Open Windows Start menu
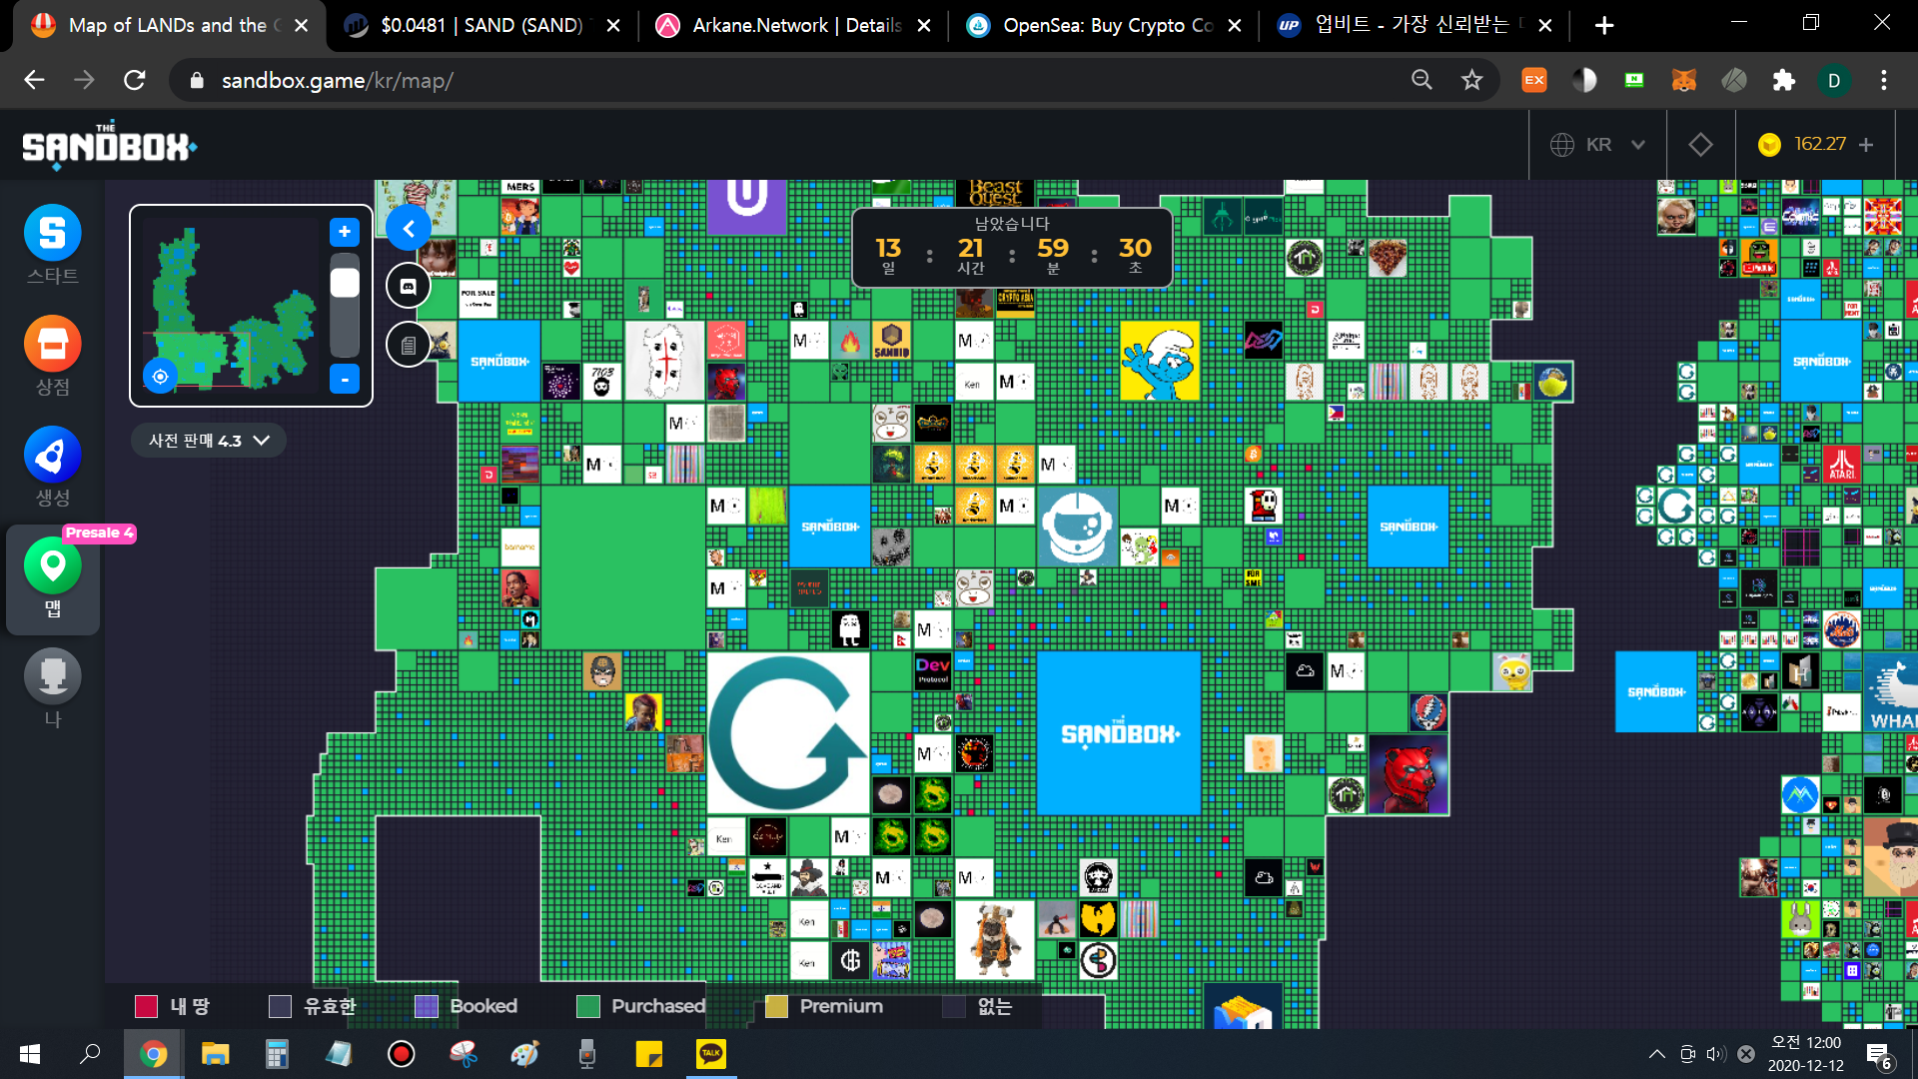 [x=30, y=1054]
